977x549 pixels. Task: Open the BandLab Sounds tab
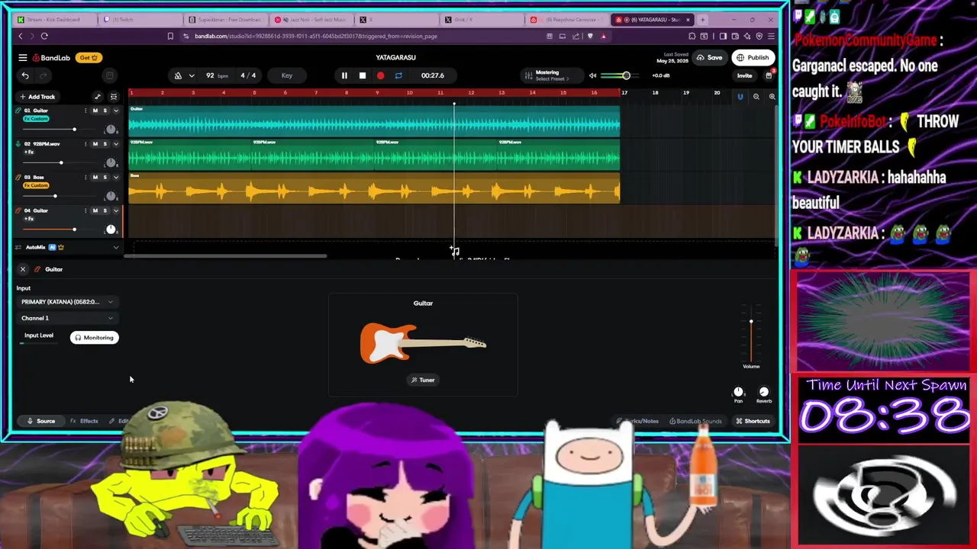(x=695, y=421)
